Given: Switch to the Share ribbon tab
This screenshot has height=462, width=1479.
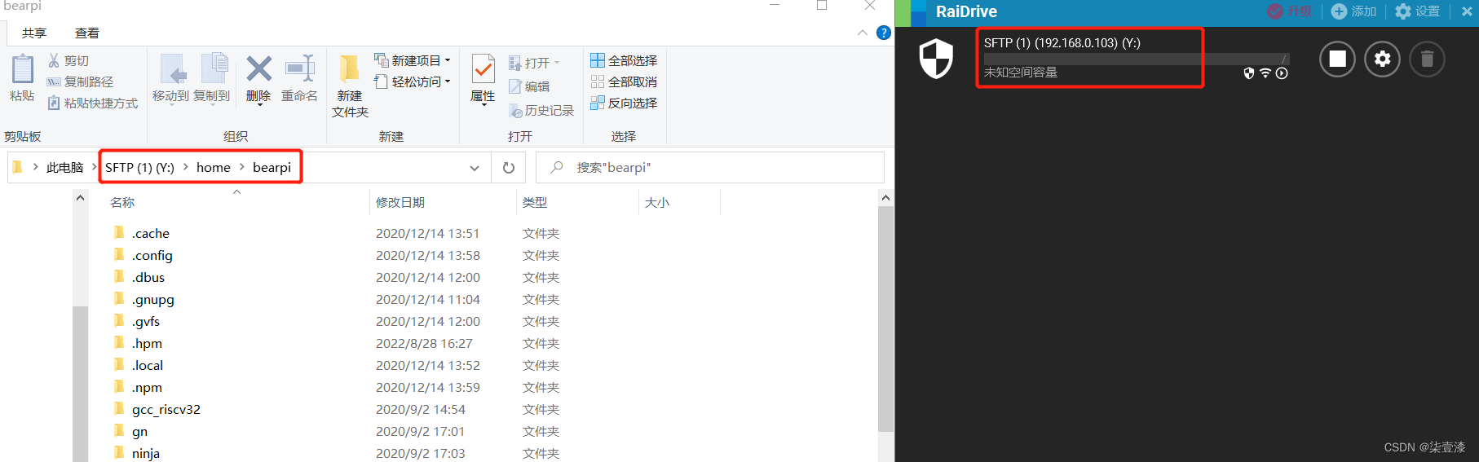Looking at the screenshot, I should tap(34, 33).
